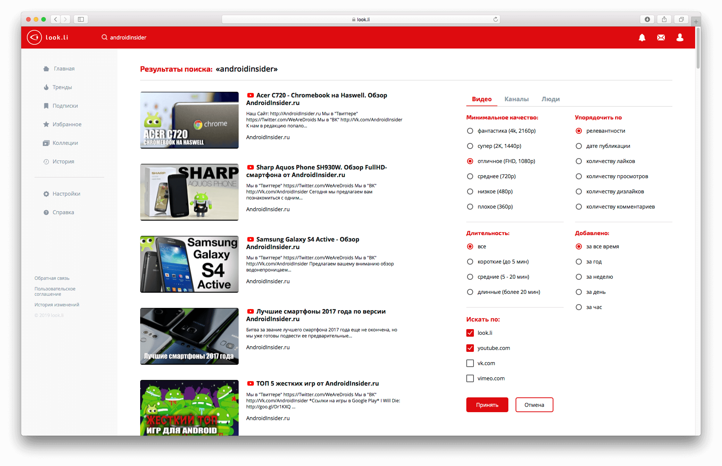Open the messages envelope icon
Image resolution: width=722 pixels, height=466 pixels.
[661, 37]
